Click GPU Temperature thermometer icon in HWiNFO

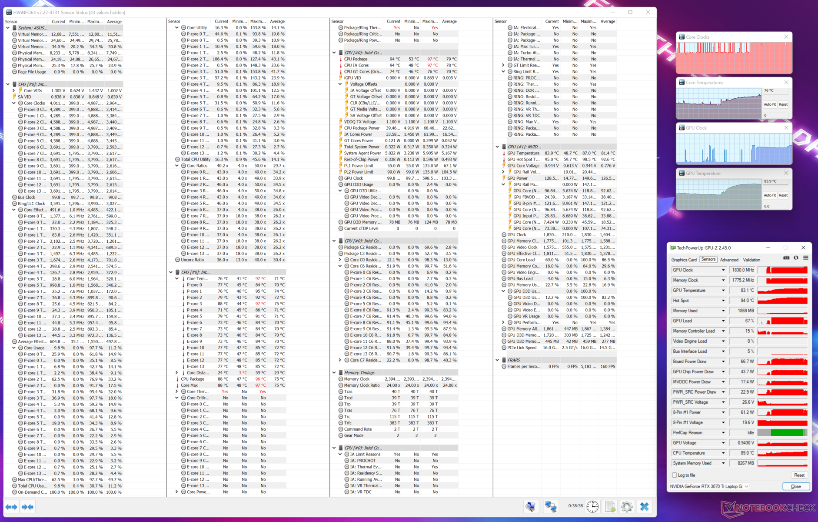[504, 153]
